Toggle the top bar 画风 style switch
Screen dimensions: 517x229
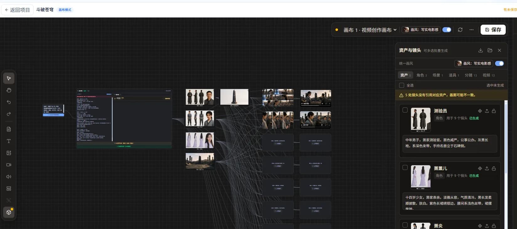pyautogui.click(x=447, y=30)
